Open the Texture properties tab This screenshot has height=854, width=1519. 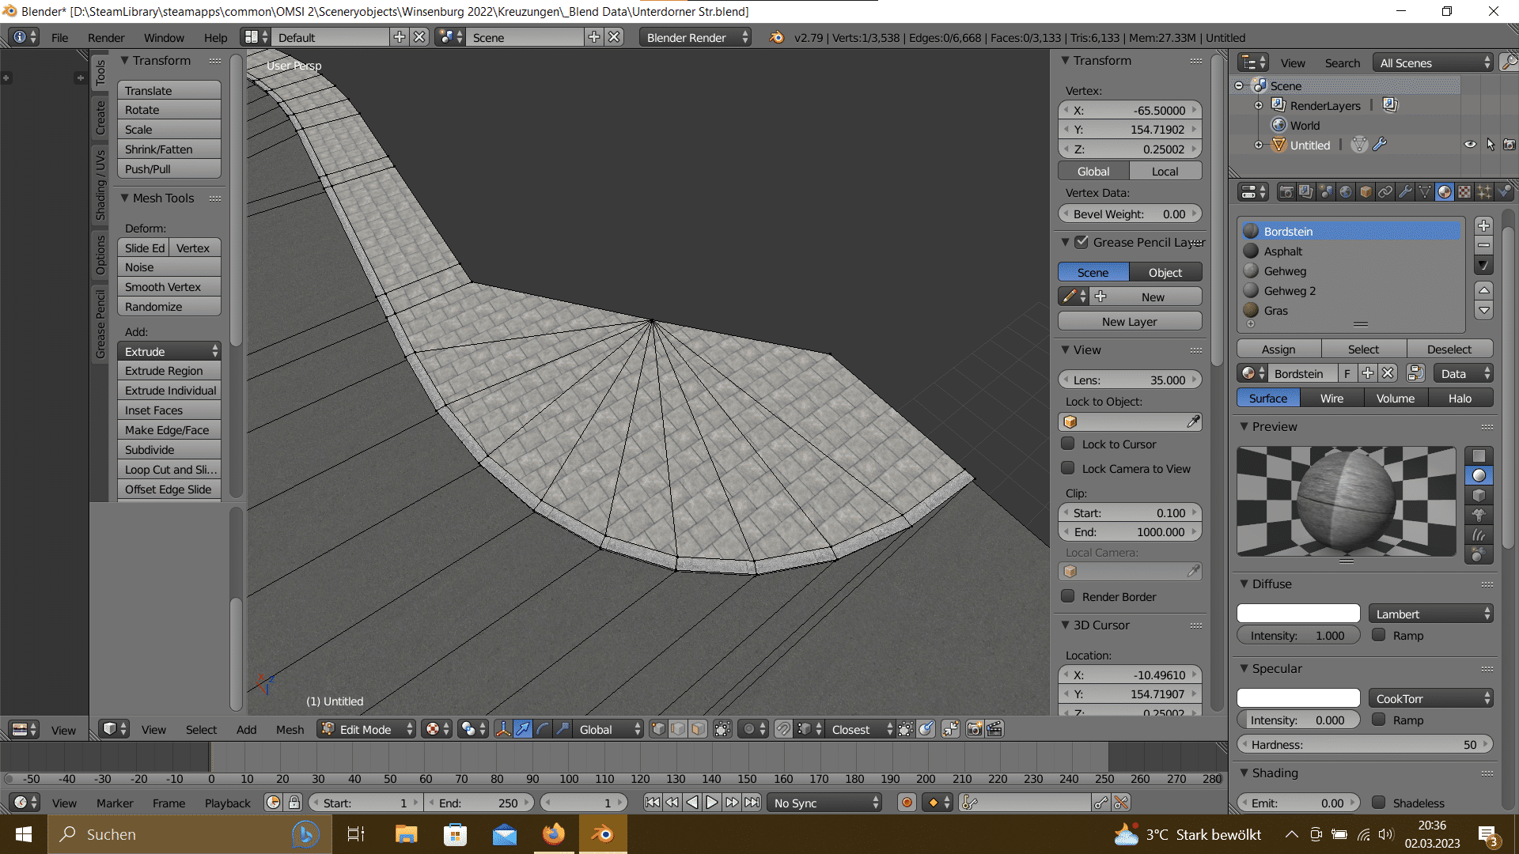(1464, 192)
